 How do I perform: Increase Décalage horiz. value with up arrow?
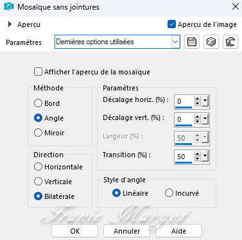click(x=198, y=99)
